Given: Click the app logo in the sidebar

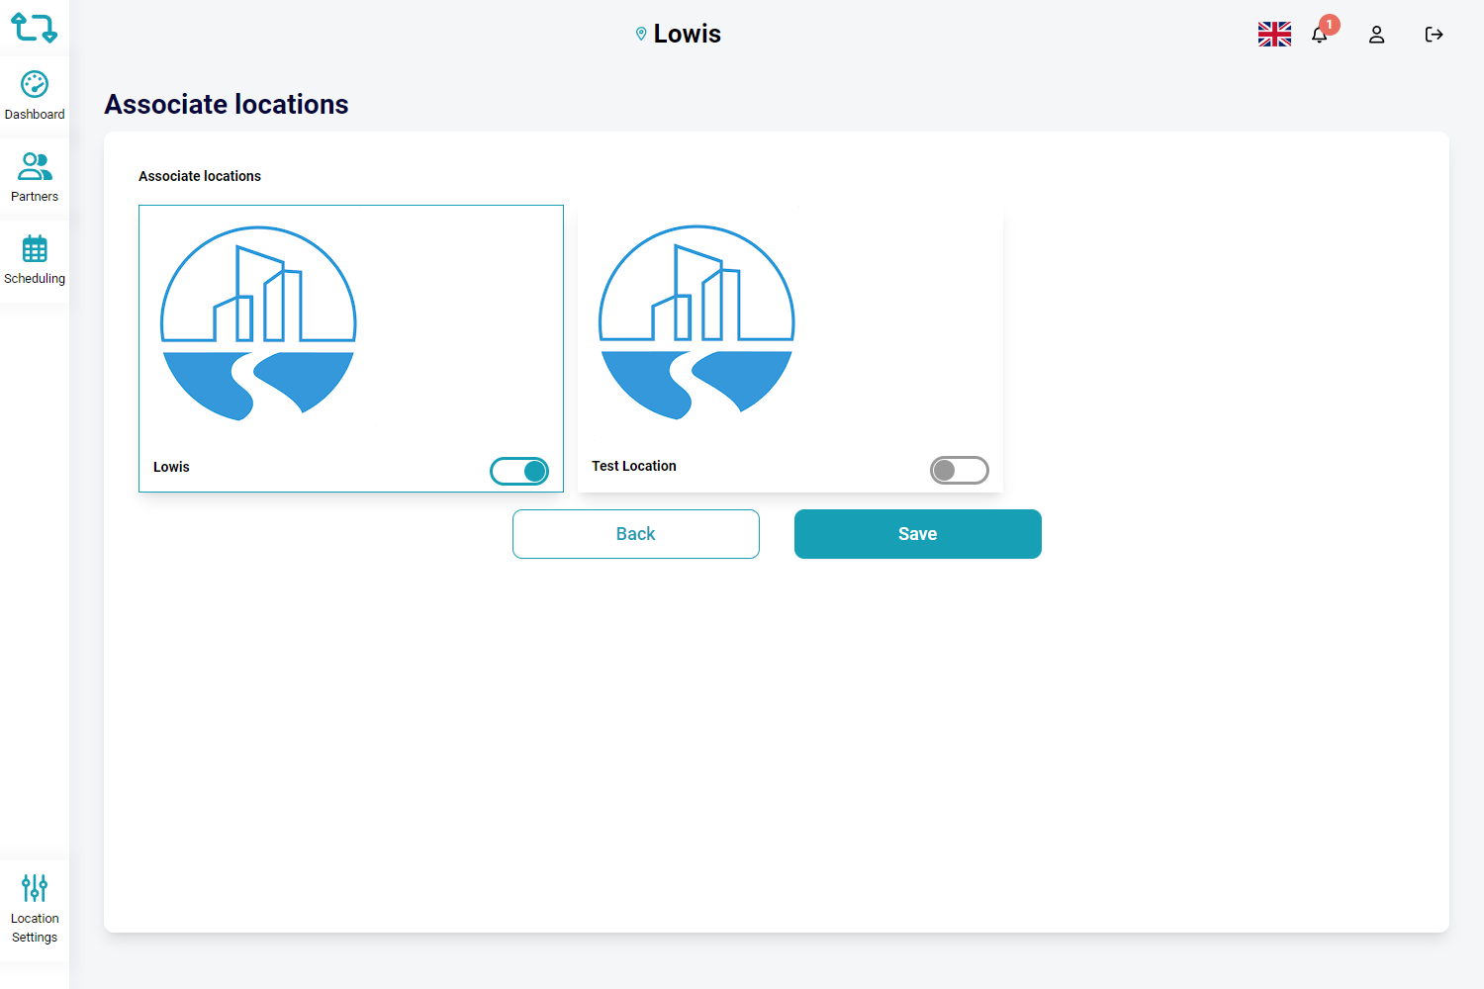Looking at the screenshot, I should (34, 27).
